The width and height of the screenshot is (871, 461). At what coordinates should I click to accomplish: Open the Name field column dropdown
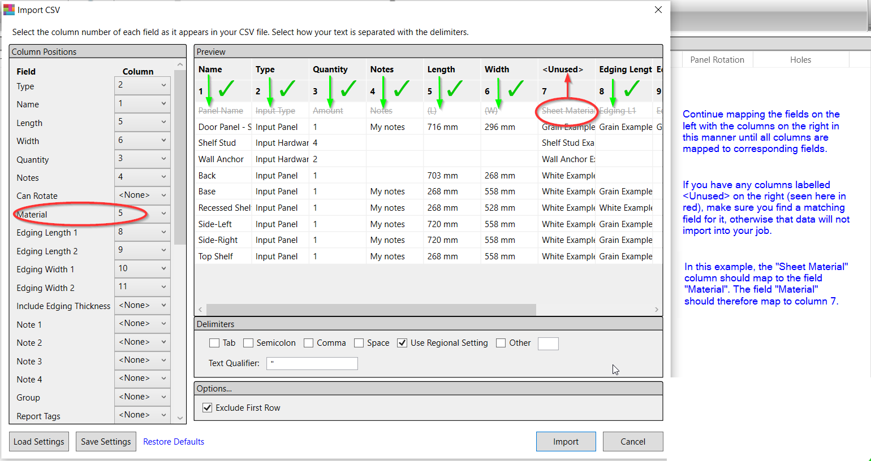(143, 104)
